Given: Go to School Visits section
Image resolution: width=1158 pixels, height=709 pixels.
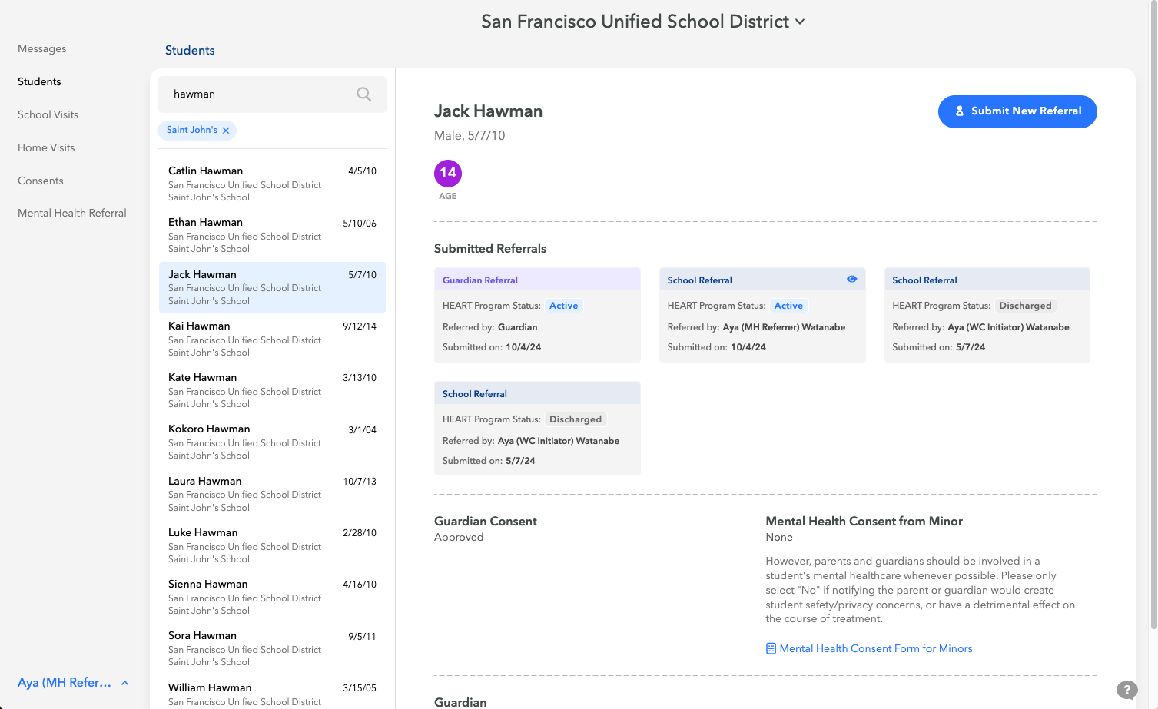Looking at the screenshot, I should (x=48, y=115).
